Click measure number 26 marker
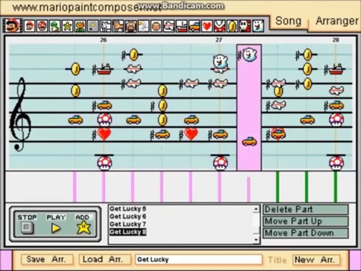 click(x=103, y=40)
